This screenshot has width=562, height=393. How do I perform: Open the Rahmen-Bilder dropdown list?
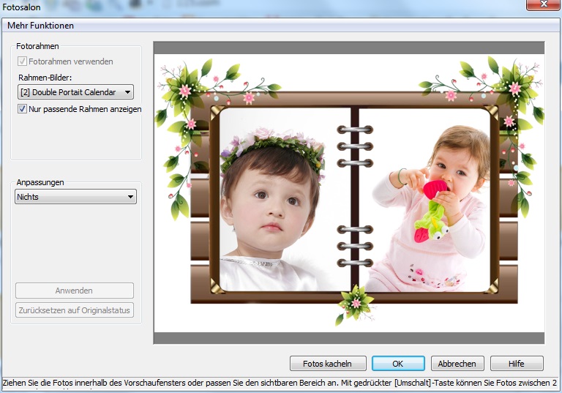pos(75,92)
